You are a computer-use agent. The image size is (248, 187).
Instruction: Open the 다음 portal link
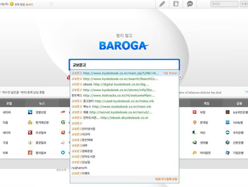pos(5,122)
